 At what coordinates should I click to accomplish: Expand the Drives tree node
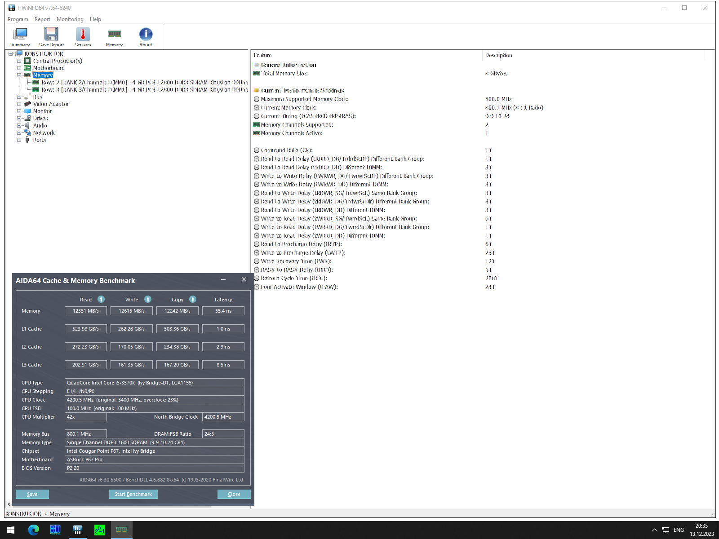click(19, 119)
